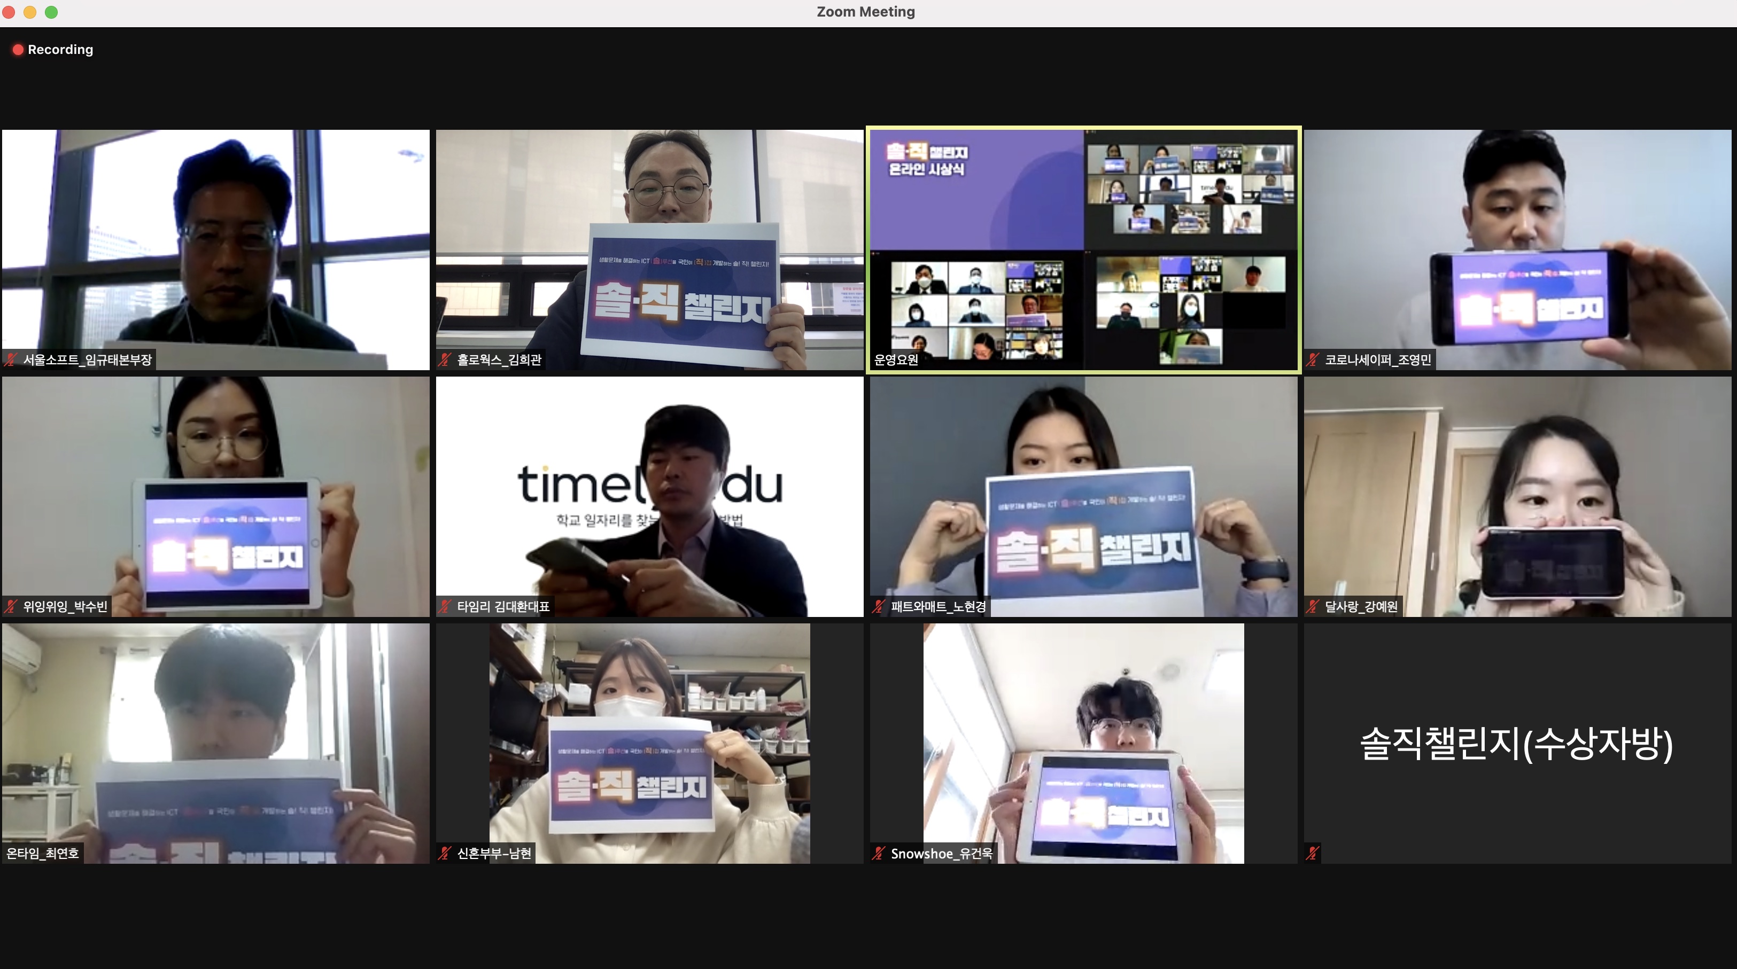Select 코로나세이퍼_조영민 video showing phone
Screen dimensions: 1737x969
(1516, 249)
